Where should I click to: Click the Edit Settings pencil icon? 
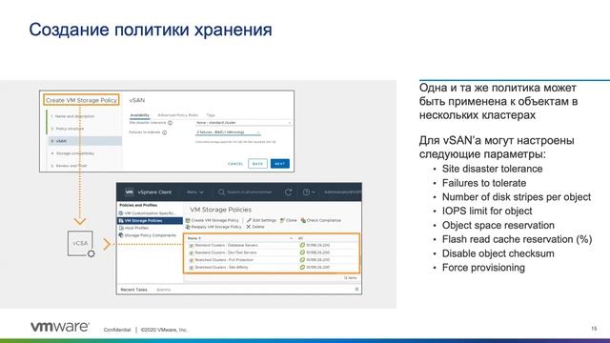249,220
